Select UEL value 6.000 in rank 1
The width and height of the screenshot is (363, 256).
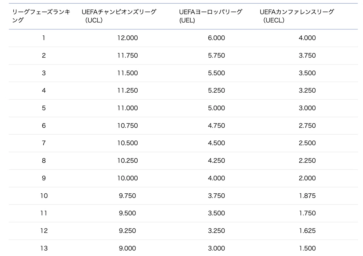click(x=217, y=38)
